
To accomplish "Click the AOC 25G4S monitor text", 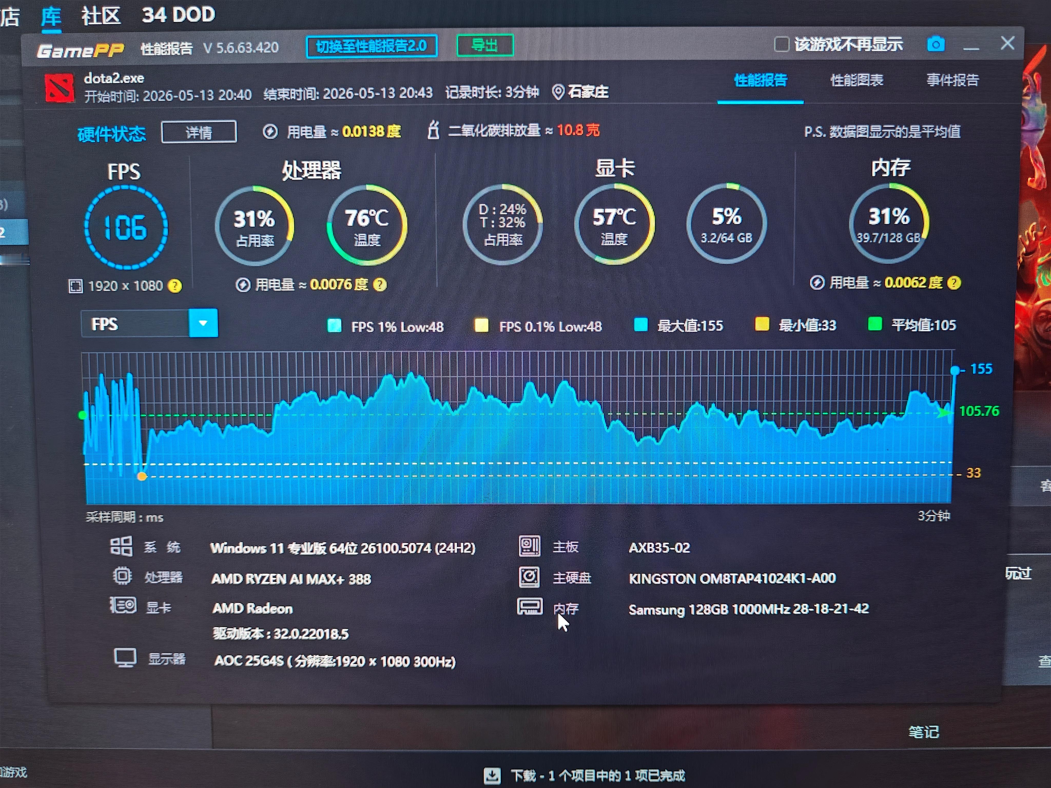I will [335, 661].
